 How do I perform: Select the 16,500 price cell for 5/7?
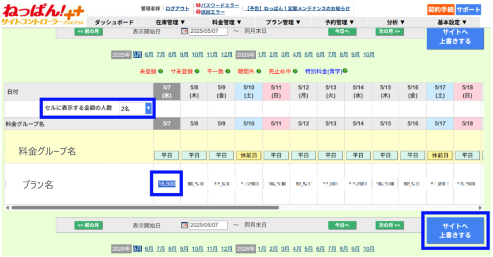pyautogui.click(x=167, y=184)
